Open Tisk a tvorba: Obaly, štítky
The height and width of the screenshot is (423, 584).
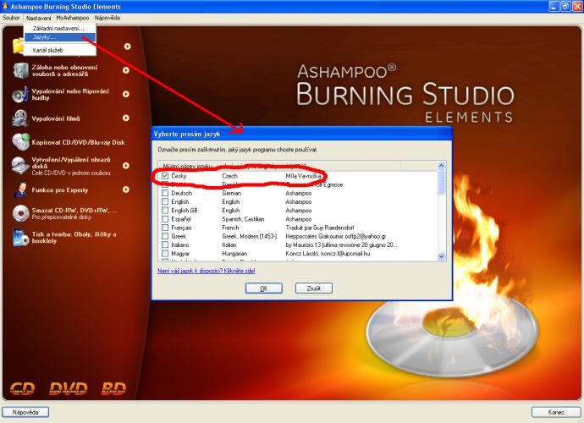(x=74, y=238)
